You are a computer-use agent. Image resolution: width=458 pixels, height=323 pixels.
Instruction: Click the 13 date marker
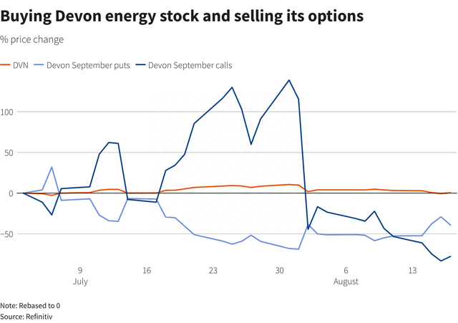click(412, 271)
